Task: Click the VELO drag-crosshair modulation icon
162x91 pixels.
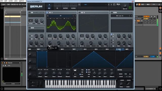Action: pyautogui.click(x=117, y=49)
